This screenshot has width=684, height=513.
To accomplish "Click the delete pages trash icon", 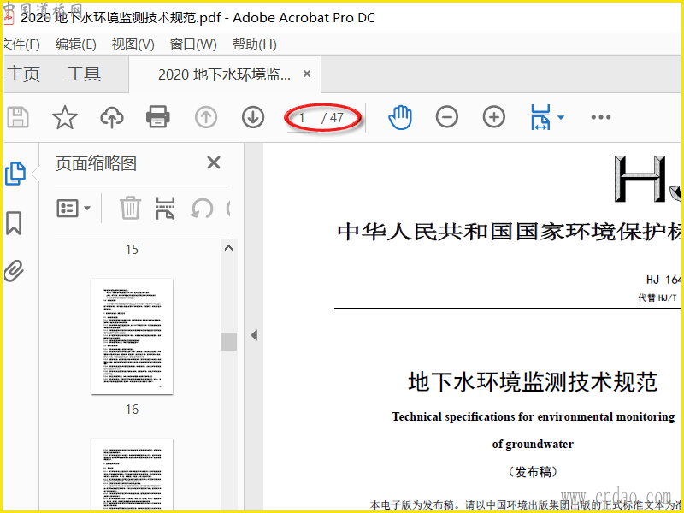I will coord(130,208).
